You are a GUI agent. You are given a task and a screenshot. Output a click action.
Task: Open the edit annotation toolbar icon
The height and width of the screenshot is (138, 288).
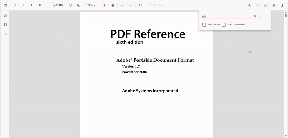257,5
